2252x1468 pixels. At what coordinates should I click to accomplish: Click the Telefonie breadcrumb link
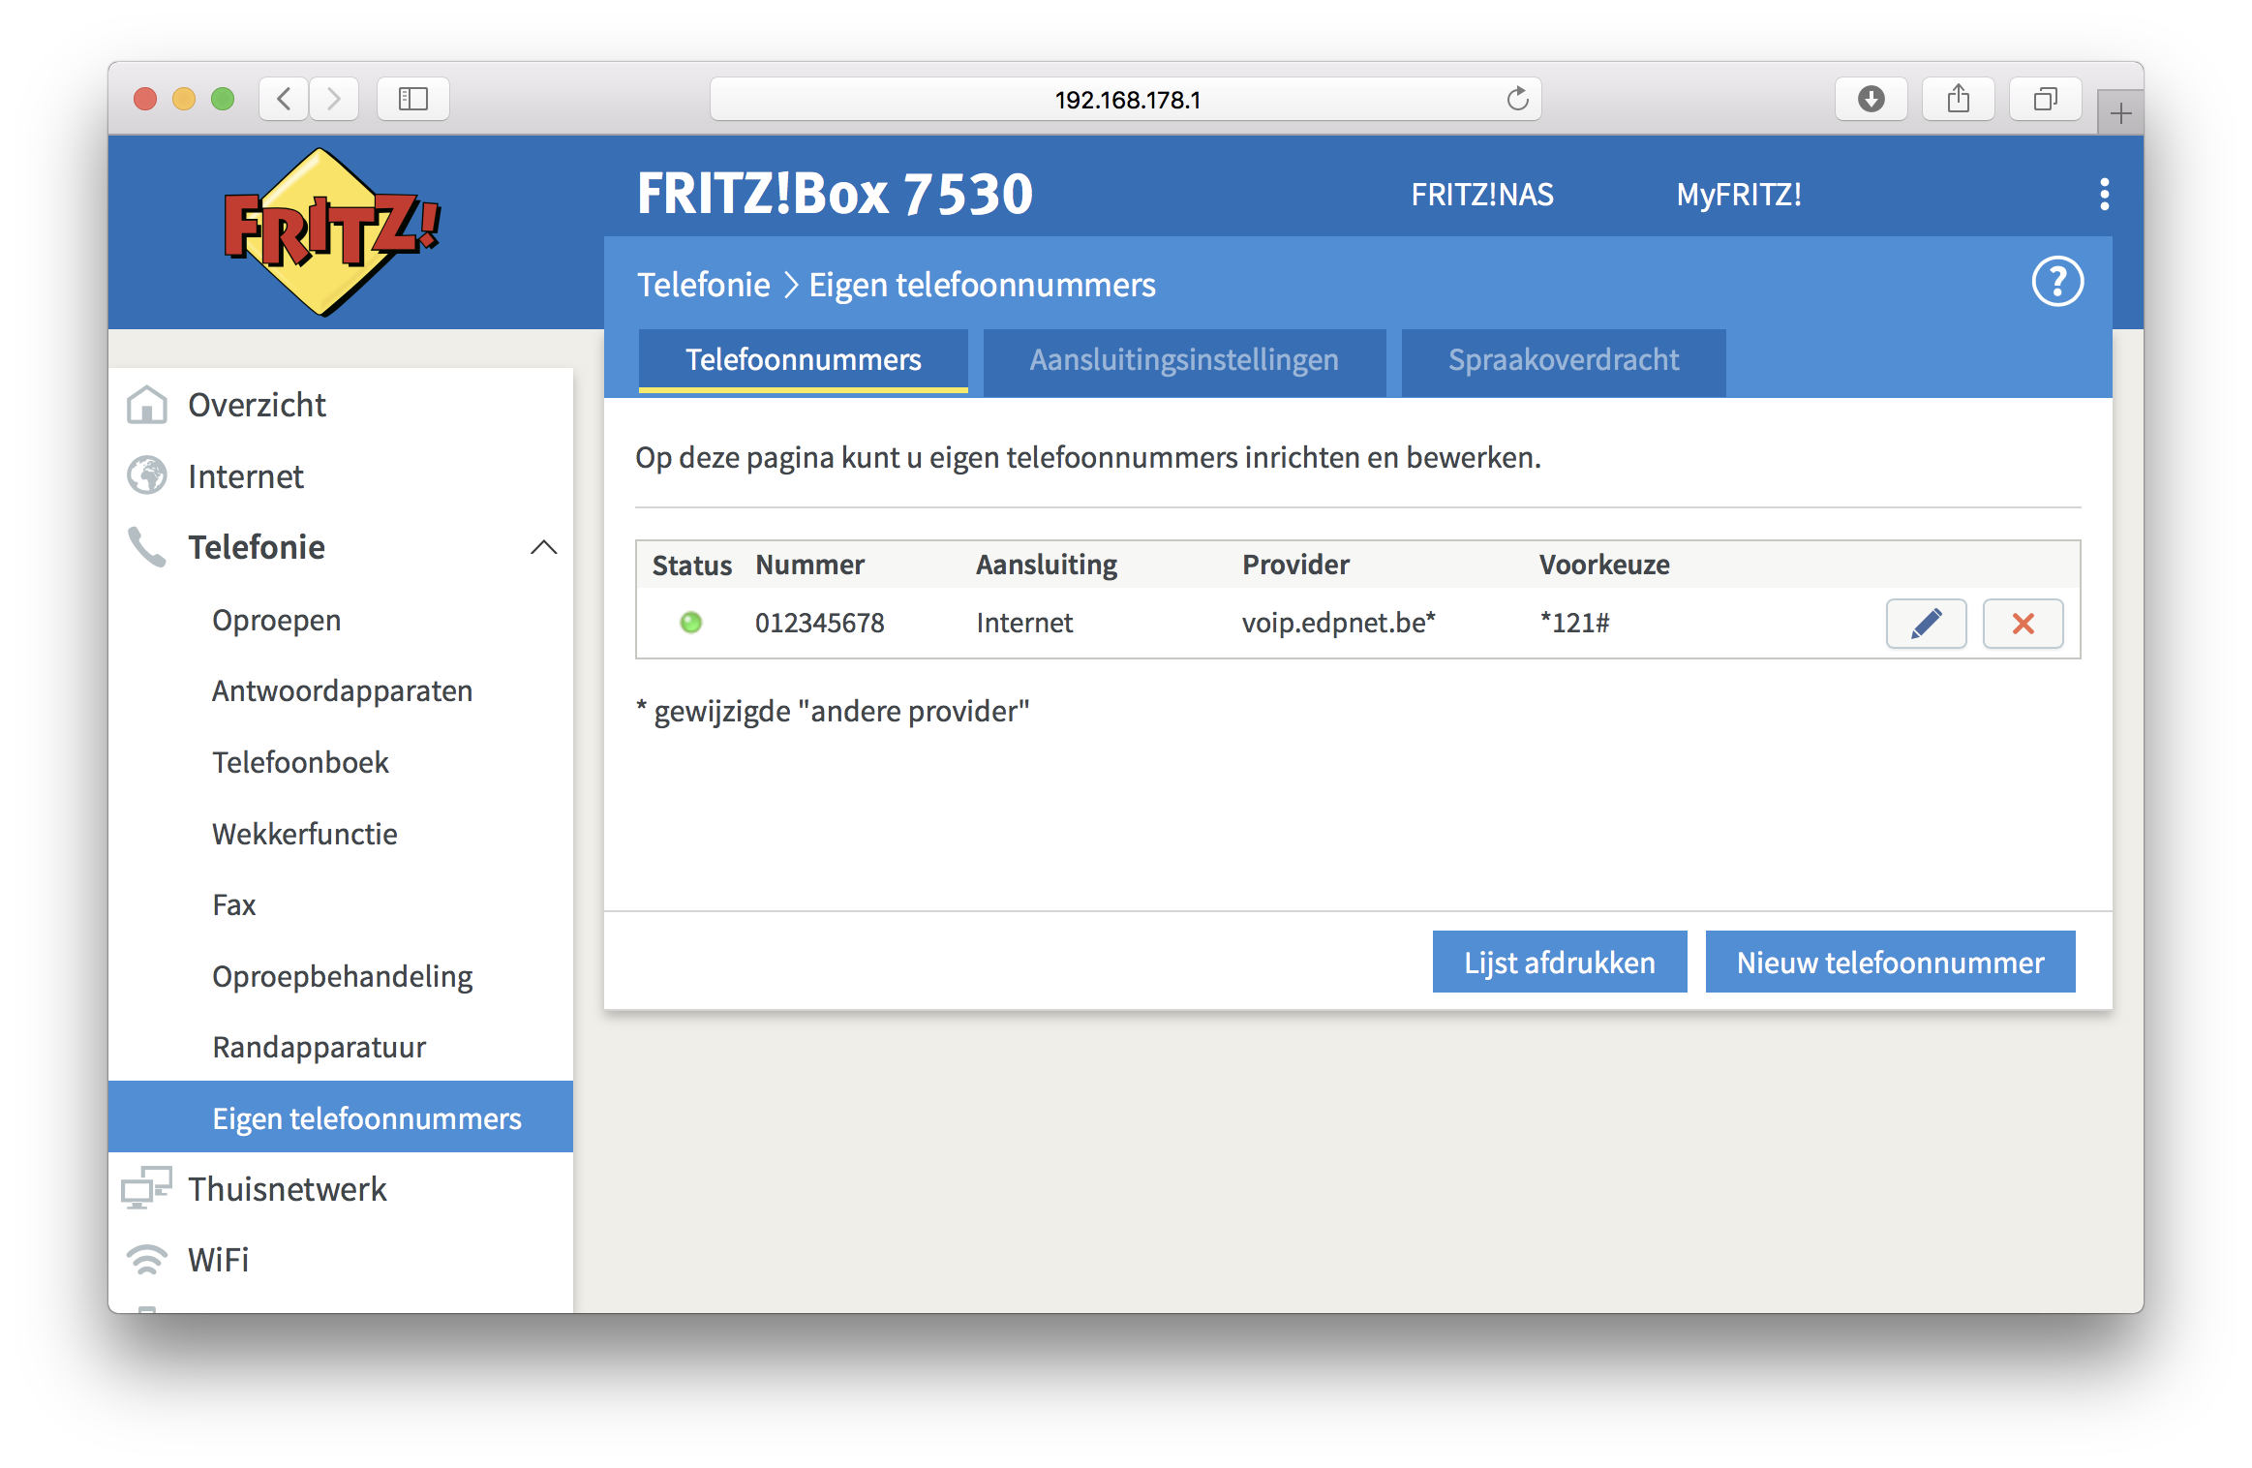point(704,285)
